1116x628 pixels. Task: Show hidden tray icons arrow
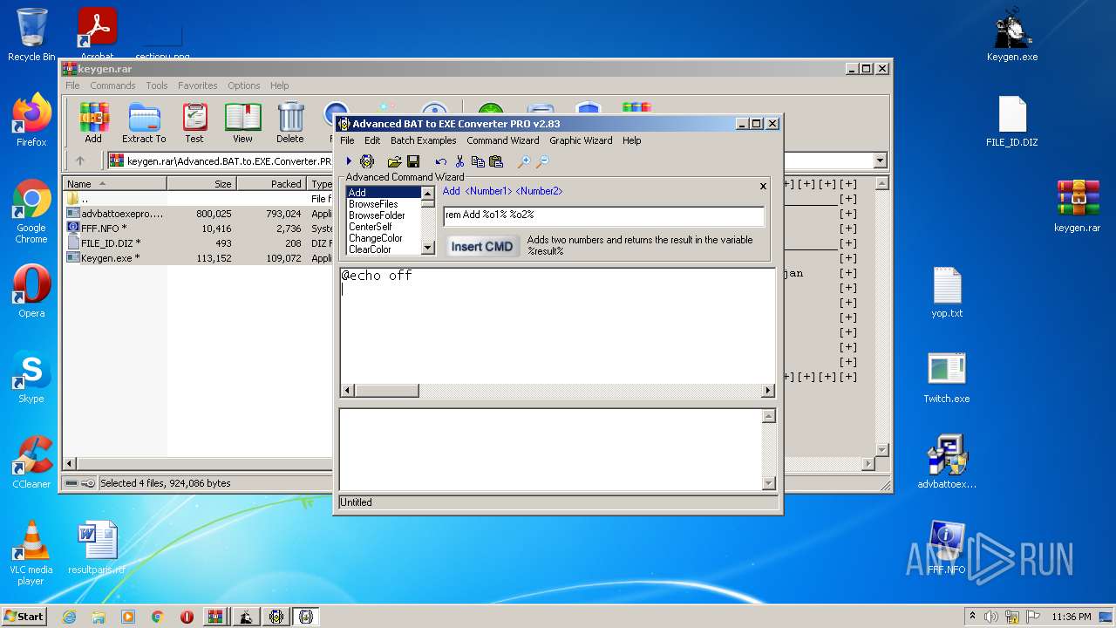972,617
